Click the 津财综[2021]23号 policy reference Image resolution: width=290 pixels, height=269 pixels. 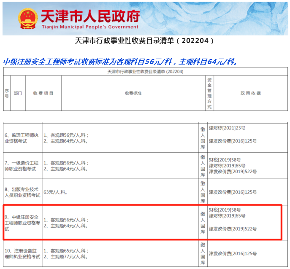click(227, 128)
